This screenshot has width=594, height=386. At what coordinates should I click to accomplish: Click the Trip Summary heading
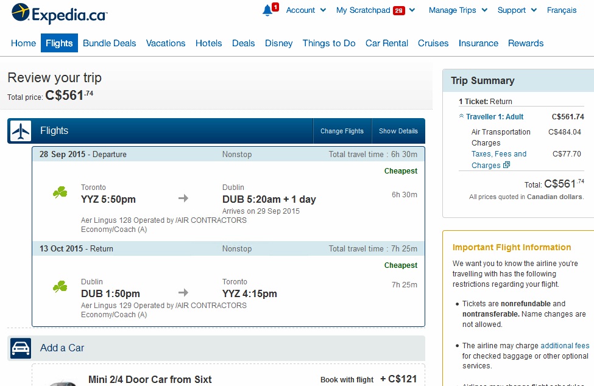(x=483, y=80)
